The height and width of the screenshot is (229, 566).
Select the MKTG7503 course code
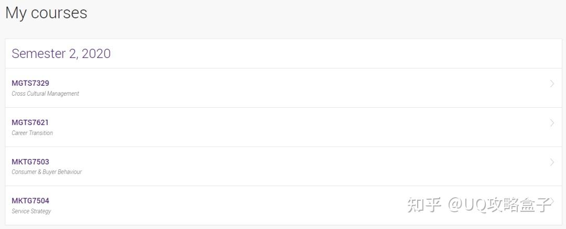click(x=30, y=162)
